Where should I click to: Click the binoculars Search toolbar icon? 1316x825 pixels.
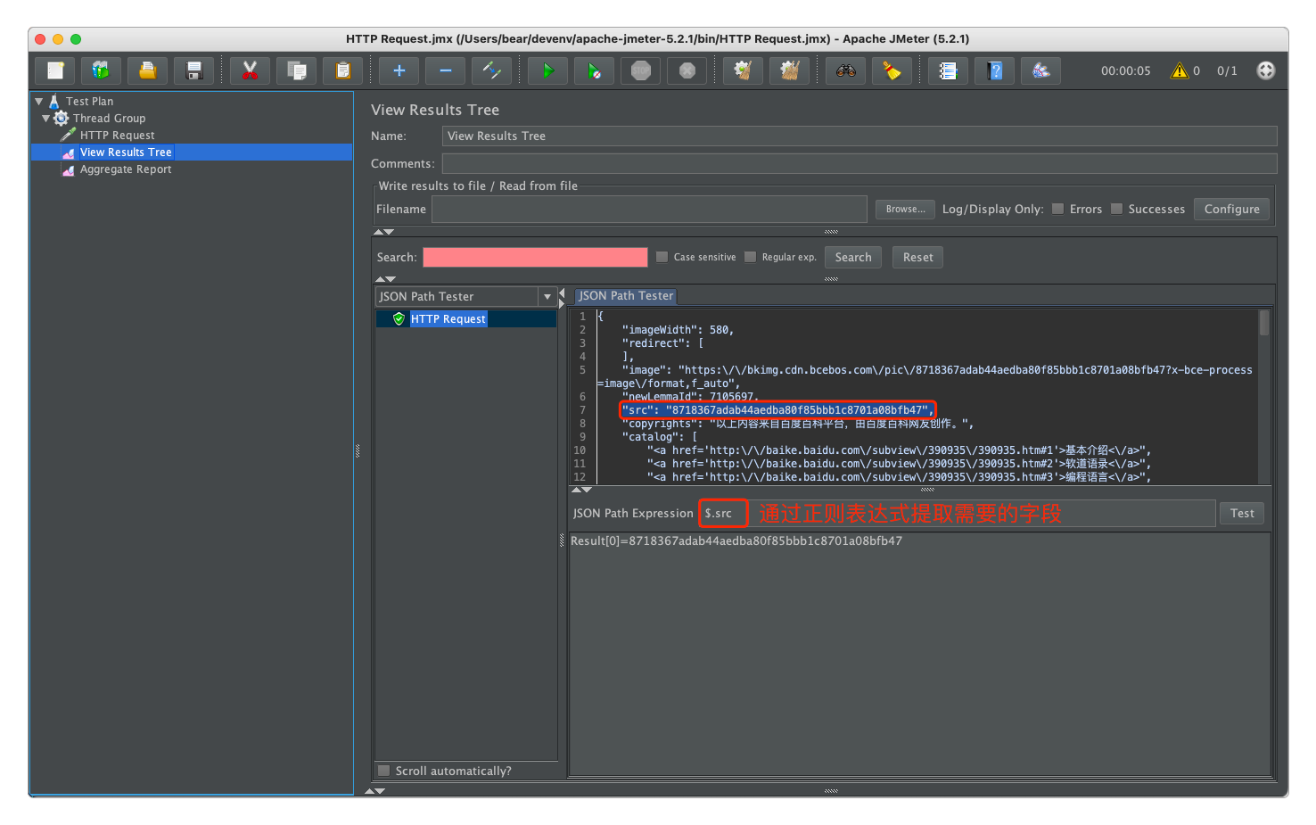(846, 70)
